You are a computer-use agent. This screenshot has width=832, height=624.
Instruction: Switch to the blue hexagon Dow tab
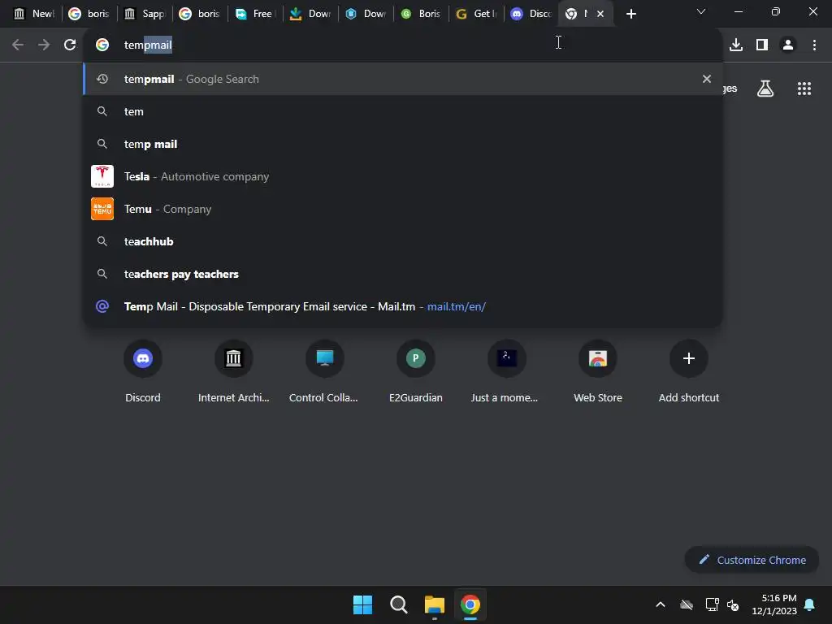click(x=365, y=14)
